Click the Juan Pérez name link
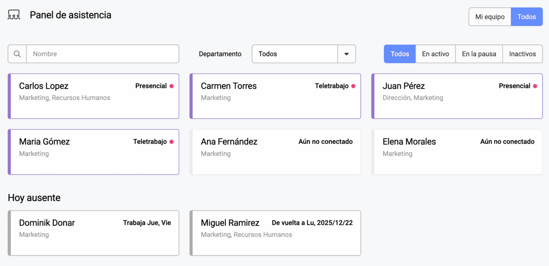The image size is (549, 266). click(404, 86)
